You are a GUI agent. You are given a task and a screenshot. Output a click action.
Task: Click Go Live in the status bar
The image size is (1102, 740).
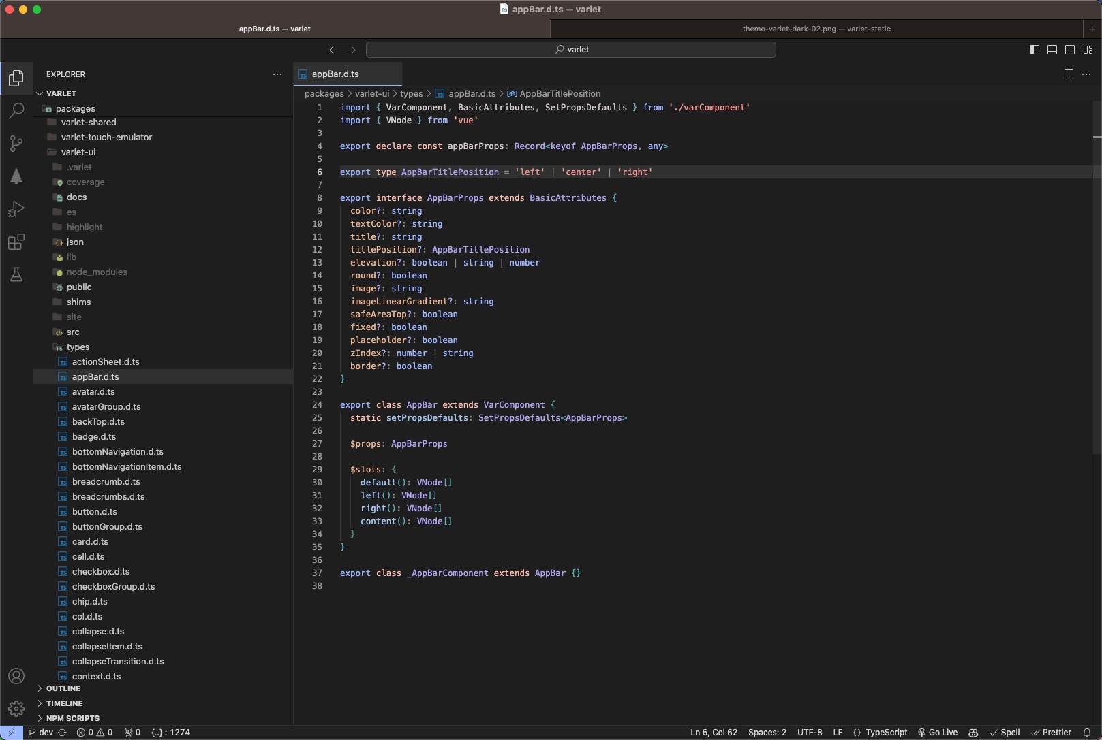[938, 733]
